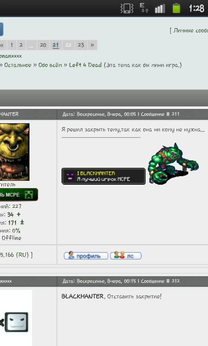The width and height of the screenshot is (208, 346).
Task: Open the профиль profile button
Action: pyautogui.click(x=86, y=256)
